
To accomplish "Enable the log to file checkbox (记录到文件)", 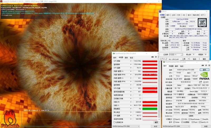I will click(x=114, y=122).
